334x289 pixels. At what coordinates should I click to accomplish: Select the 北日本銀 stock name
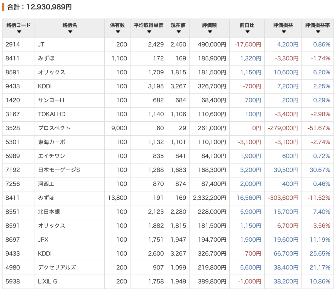49,212
